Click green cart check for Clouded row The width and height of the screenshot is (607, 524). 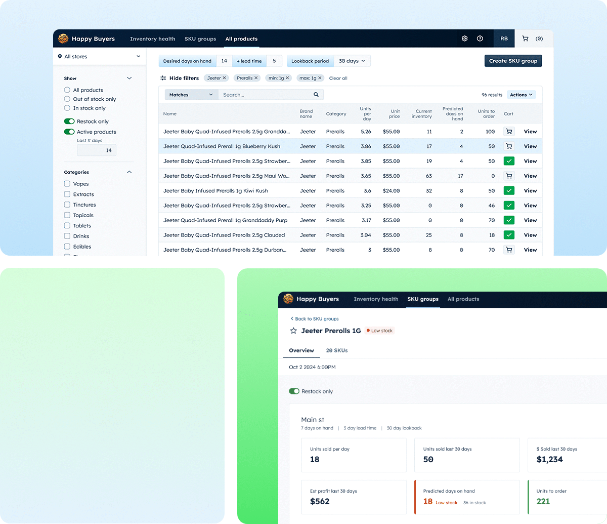pos(509,235)
